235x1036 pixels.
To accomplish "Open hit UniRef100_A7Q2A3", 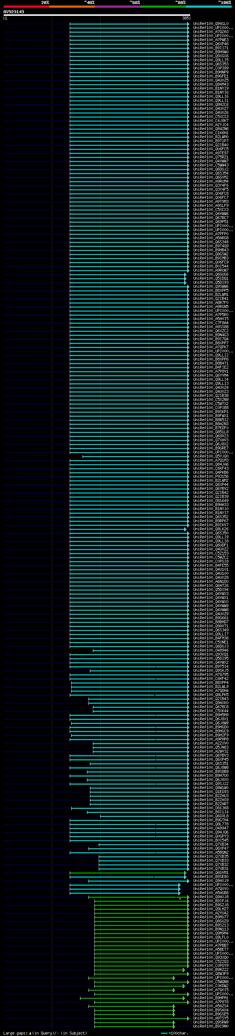I will coord(210,32).
